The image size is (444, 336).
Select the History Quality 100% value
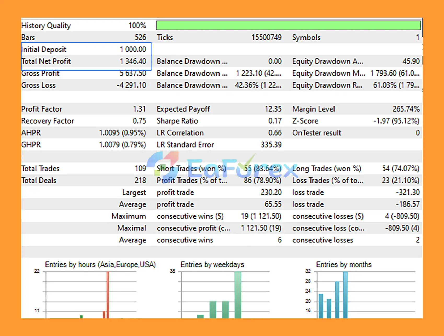(x=137, y=26)
